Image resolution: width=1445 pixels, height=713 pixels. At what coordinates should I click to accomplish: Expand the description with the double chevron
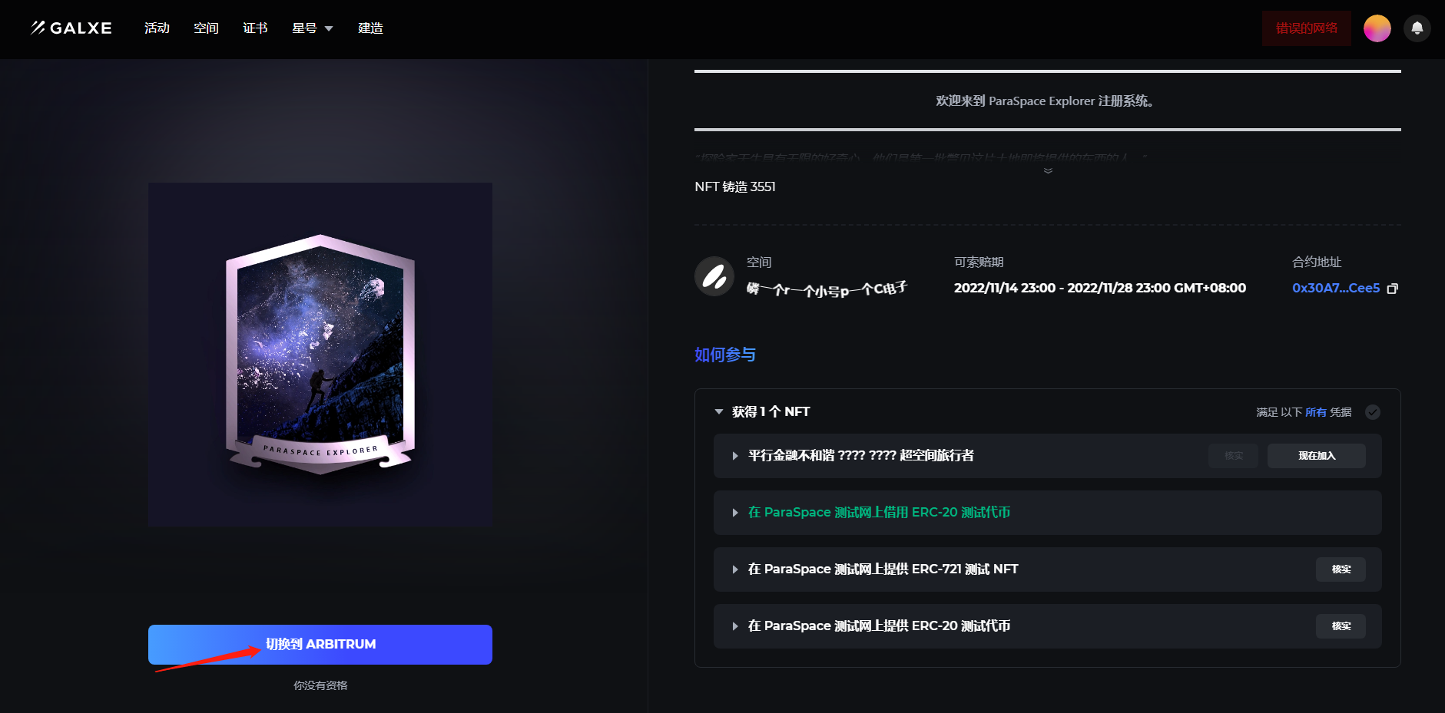pos(1048,170)
